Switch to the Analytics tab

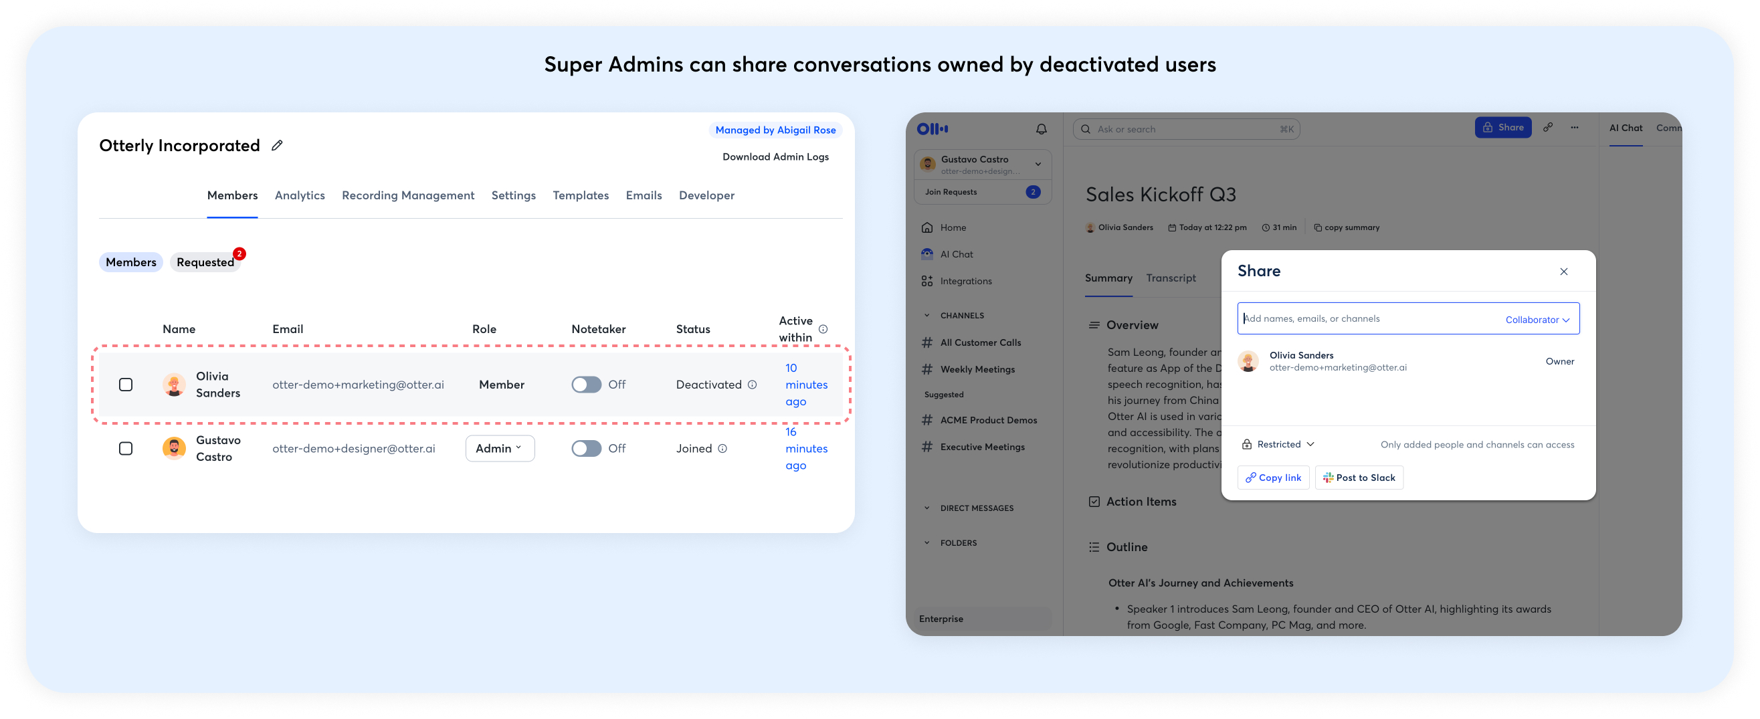tap(299, 195)
